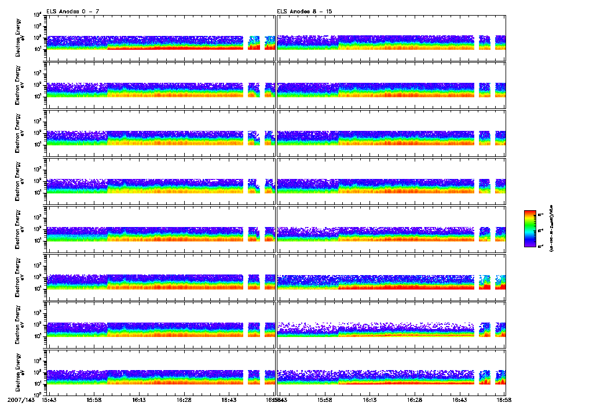
Task: Click the 16:43 time label under Anodes 0 - 7
Action: click(x=229, y=400)
